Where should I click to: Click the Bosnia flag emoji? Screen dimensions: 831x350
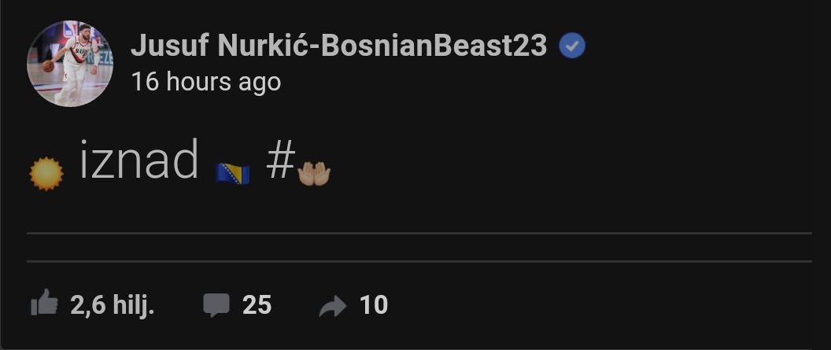click(x=233, y=172)
